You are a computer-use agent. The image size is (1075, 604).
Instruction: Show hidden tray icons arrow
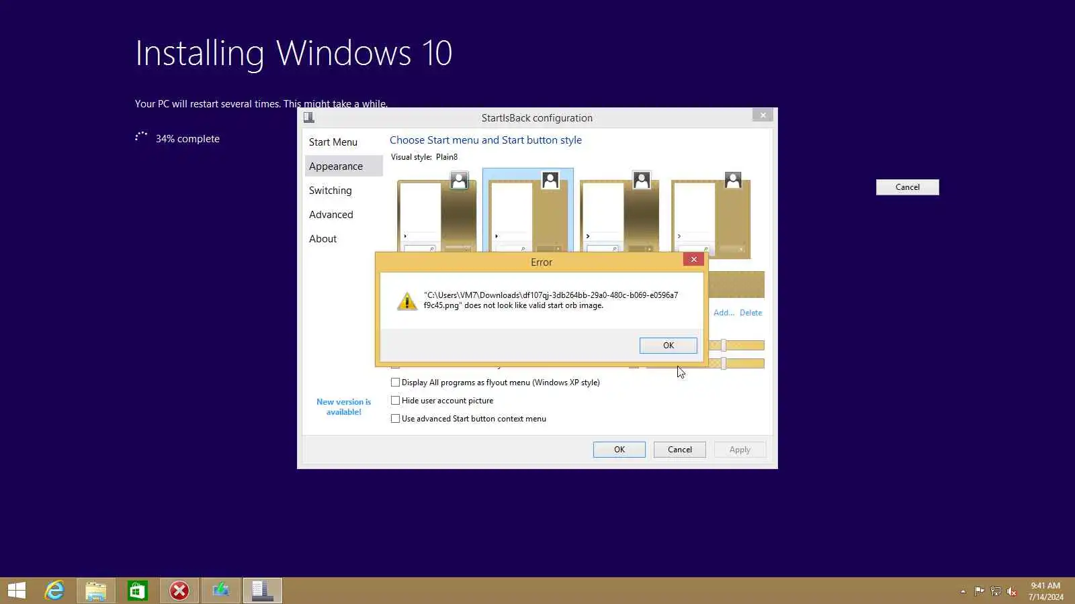[x=963, y=591]
